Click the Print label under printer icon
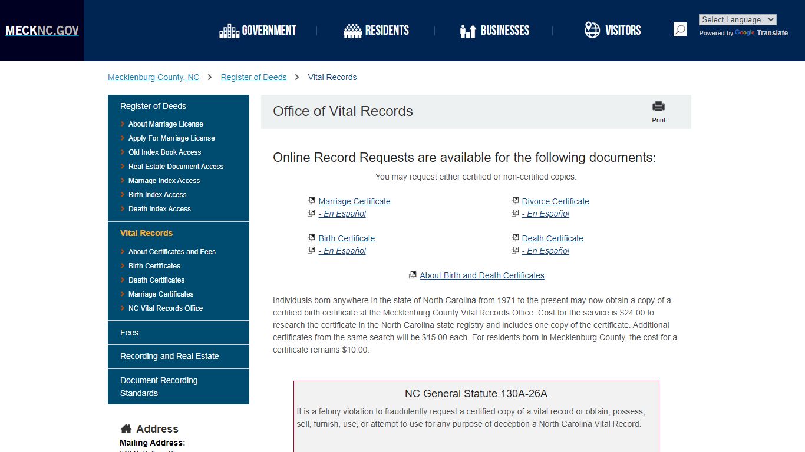Viewport: 805px width, 452px height. click(x=659, y=120)
